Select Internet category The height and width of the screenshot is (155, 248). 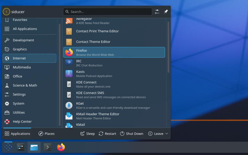point(29,58)
